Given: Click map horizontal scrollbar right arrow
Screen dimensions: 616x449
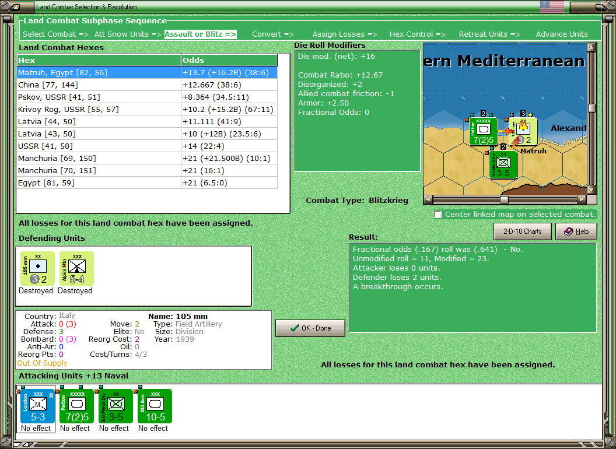Looking at the screenshot, I should [582, 199].
